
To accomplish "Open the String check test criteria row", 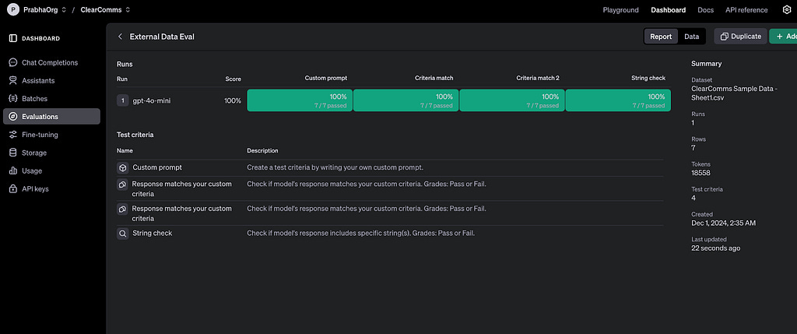I will point(390,234).
